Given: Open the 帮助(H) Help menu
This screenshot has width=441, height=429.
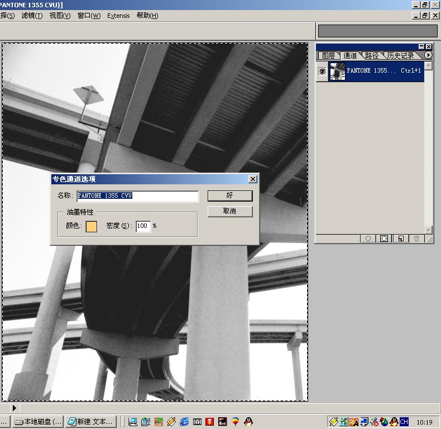Looking at the screenshot, I should pos(147,16).
